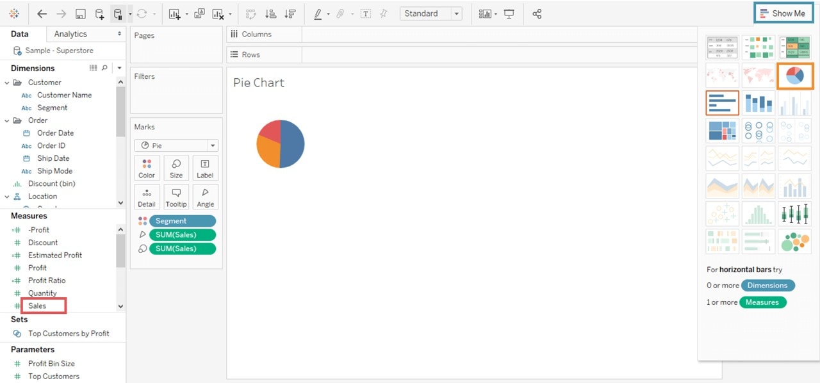Add a new data source from toolbar
Screen dimensions: 820x383
click(99, 13)
